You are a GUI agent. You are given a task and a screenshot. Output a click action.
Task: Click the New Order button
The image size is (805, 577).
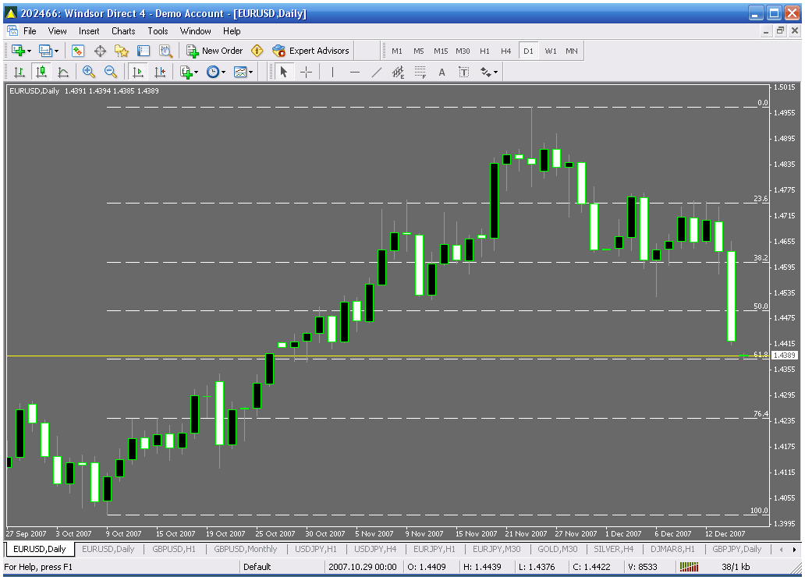[x=215, y=51]
